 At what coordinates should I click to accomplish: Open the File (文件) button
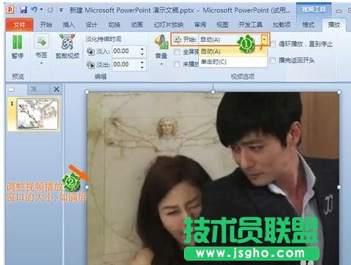click(19, 25)
